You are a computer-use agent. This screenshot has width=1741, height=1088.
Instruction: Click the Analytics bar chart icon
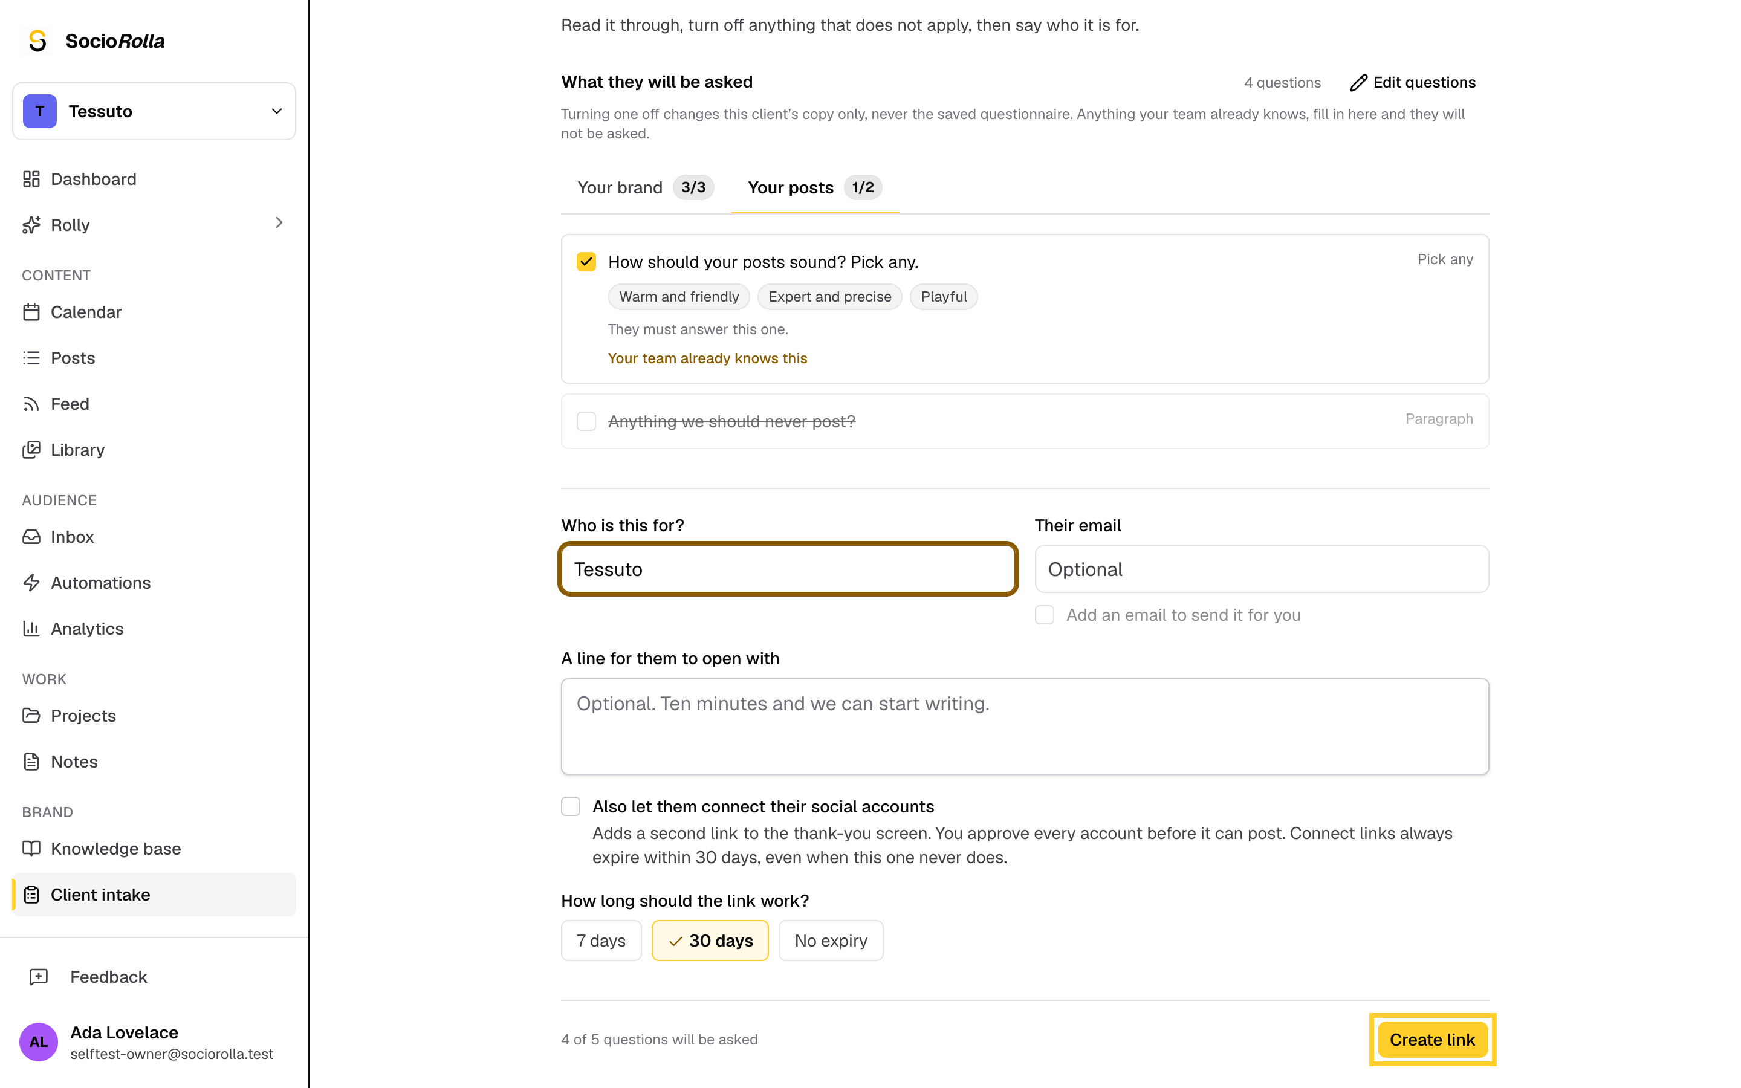point(31,629)
